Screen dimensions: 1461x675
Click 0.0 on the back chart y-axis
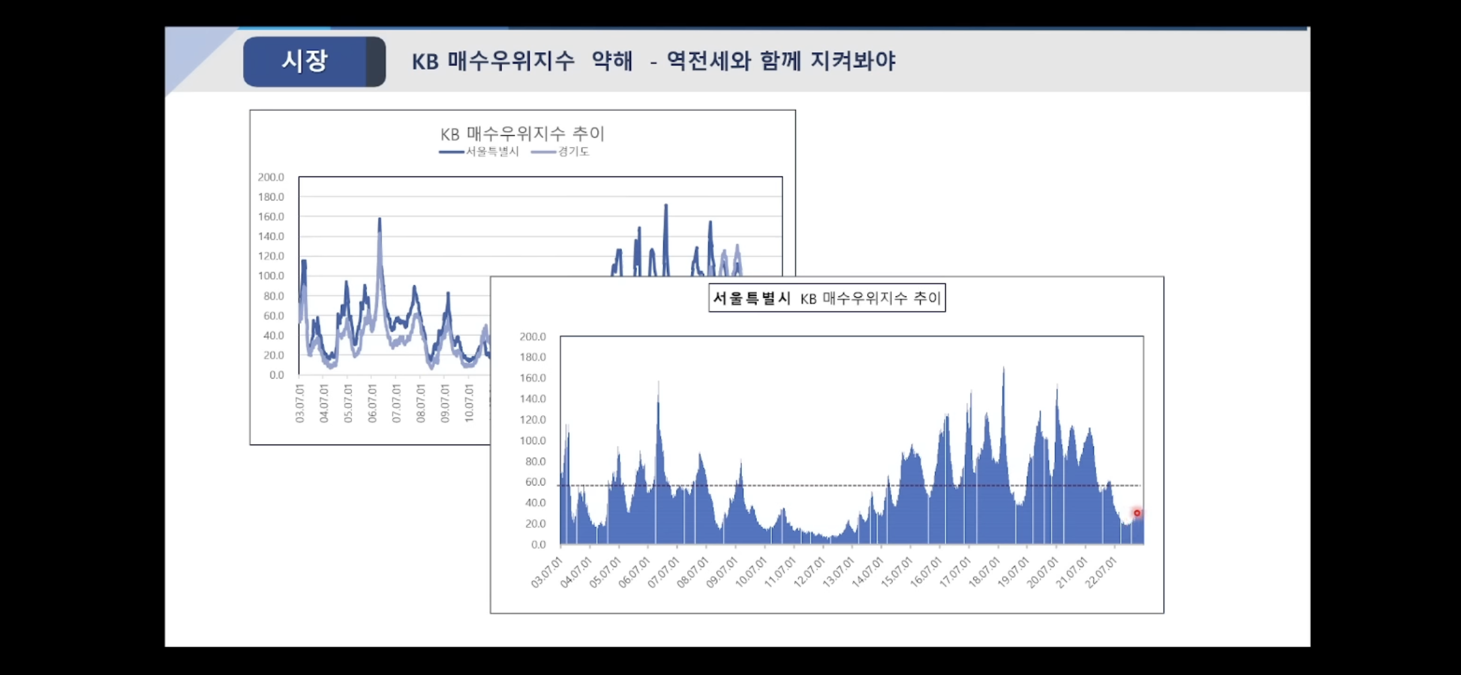(276, 375)
